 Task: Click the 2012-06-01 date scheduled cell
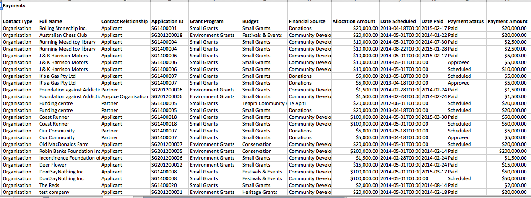(399, 103)
